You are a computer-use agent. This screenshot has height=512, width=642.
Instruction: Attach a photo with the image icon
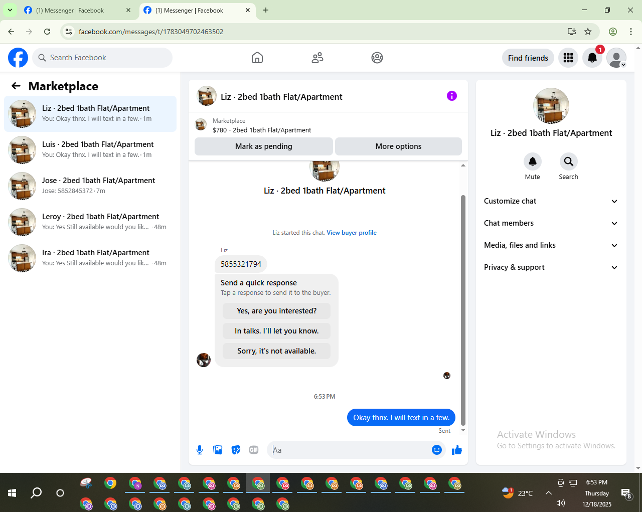tap(218, 450)
